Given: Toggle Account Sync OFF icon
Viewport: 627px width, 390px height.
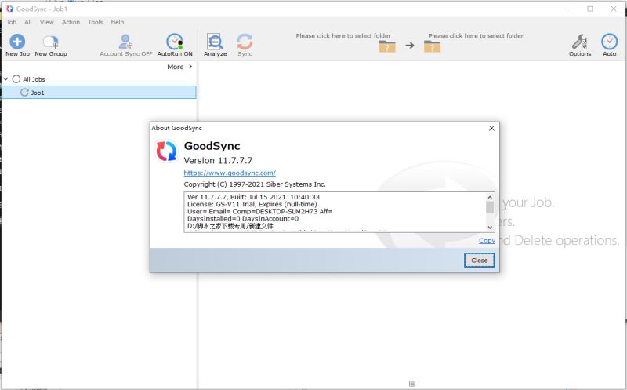Looking at the screenshot, I should [x=125, y=42].
